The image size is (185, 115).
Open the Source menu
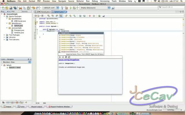pyautogui.click(x=71, y=1)
